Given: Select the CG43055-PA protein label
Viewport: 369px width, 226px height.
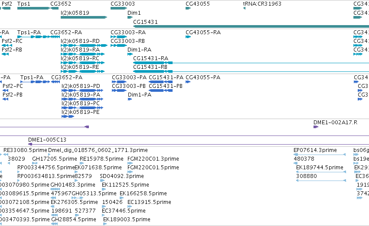Looking at the screenshot, I should [x=203, y=77].
